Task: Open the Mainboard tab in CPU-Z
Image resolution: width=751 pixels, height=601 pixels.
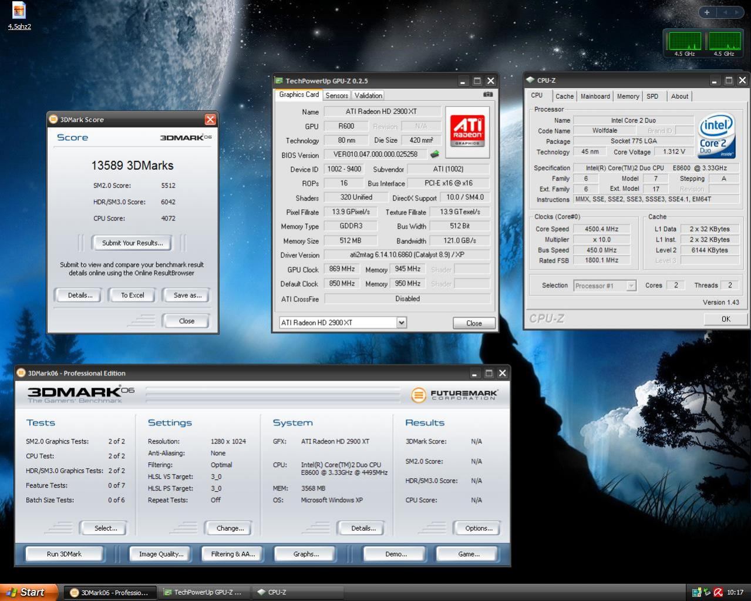Action: coord(595,96)
